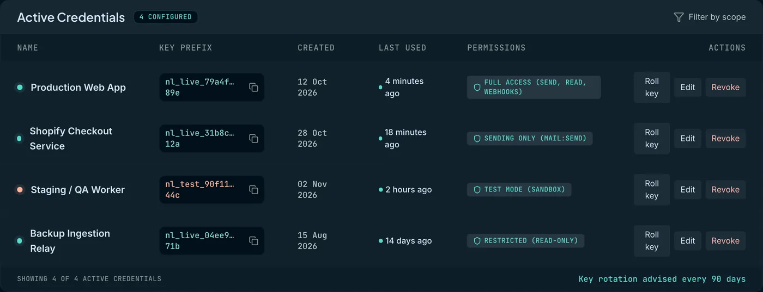Click the 14 days ago value
Screen dimensions: 763x292
click(x=409, y=241)
